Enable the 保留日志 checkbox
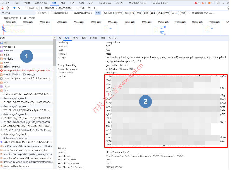Image resolution: width=236 pixels, height=177 pixels. 26,8
